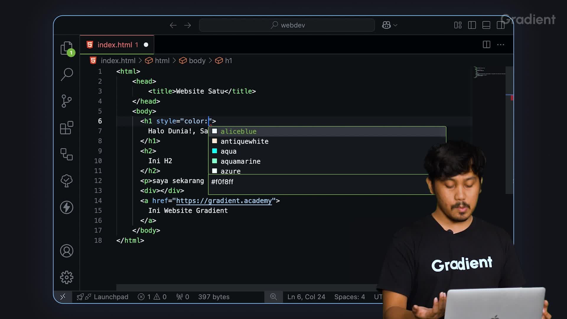Toggle the panel layout from the title bar
The width and height of the screenshot is (567, 319).
[486, 25]
